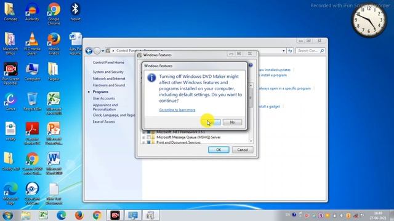This screenshot has width=394, height=221.
Task: Click the Control Panel Forward arrow
Action: pos(97,51)
